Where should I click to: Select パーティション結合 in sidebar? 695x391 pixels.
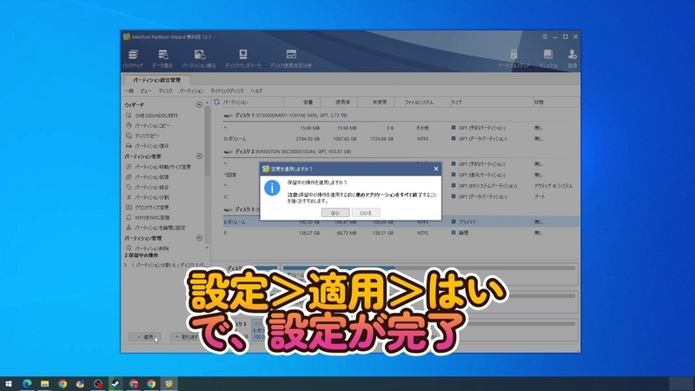pyautogui.click(x=147, y=187)
